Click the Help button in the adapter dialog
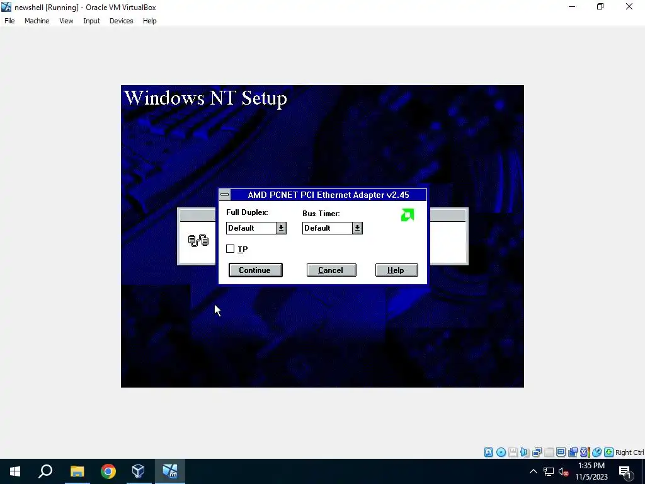Image resolution: width=645 pixels, height=484 pixels. coord(397,270)
